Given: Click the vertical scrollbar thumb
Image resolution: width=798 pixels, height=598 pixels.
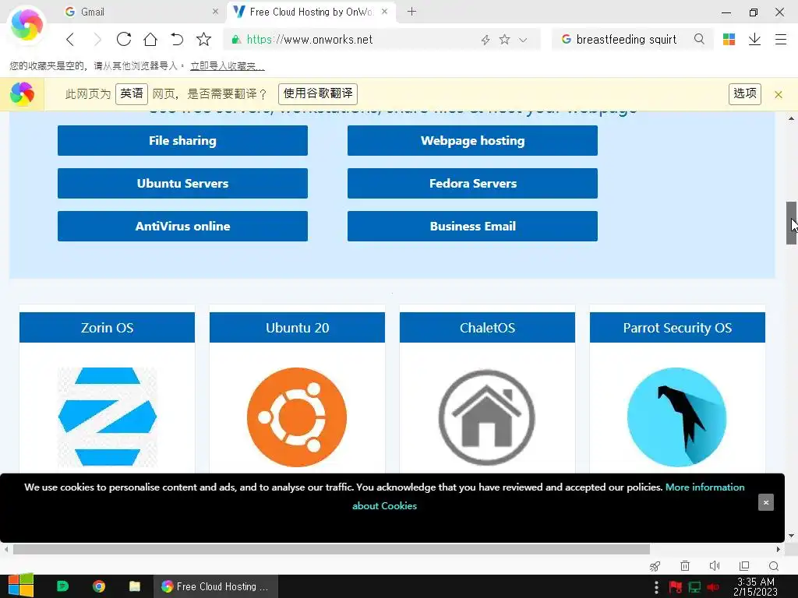Looking at the screenshot, I should pos(791,223).
